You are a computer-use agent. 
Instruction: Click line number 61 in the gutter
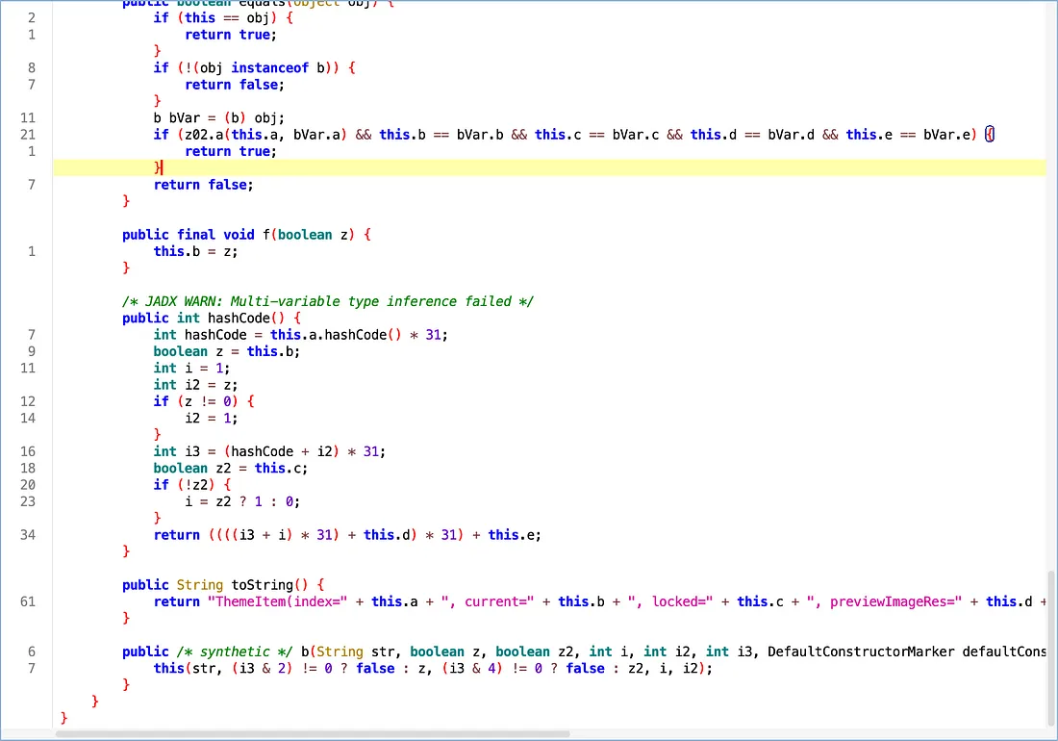[x=27, y=601]
